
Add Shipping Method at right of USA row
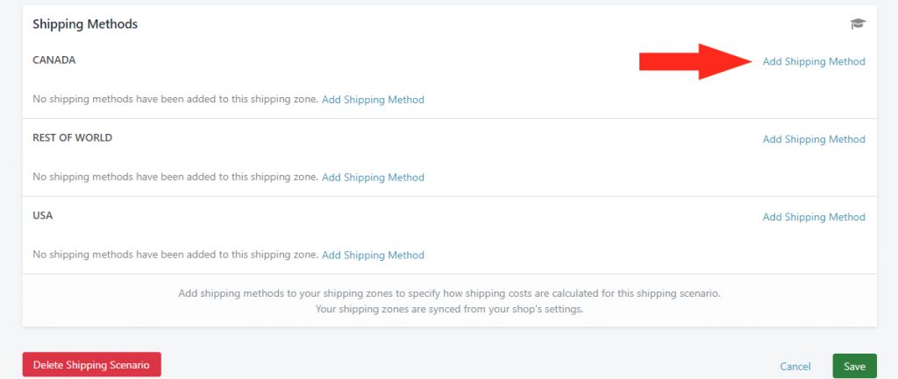point(814,217)
